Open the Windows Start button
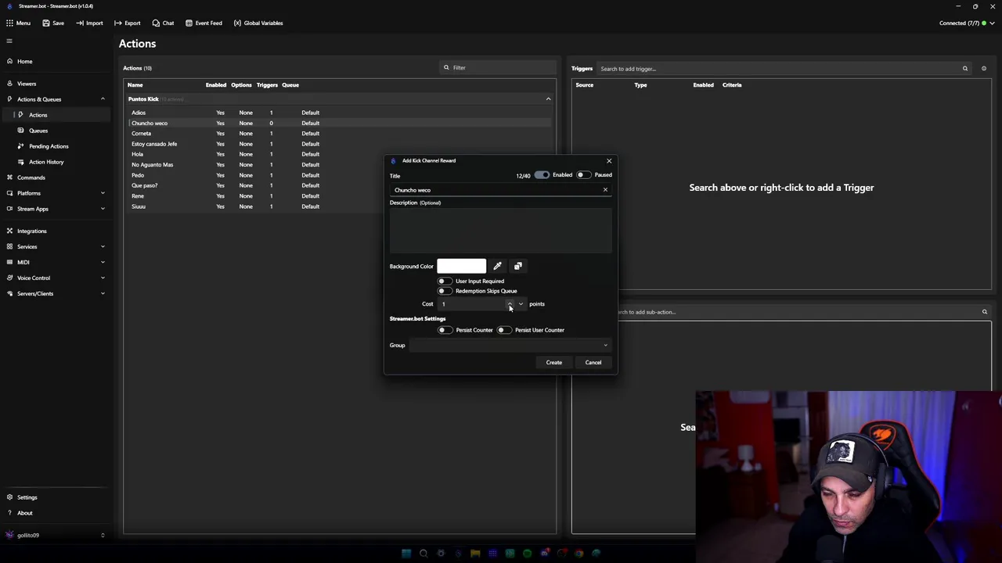 coord(406,554)
